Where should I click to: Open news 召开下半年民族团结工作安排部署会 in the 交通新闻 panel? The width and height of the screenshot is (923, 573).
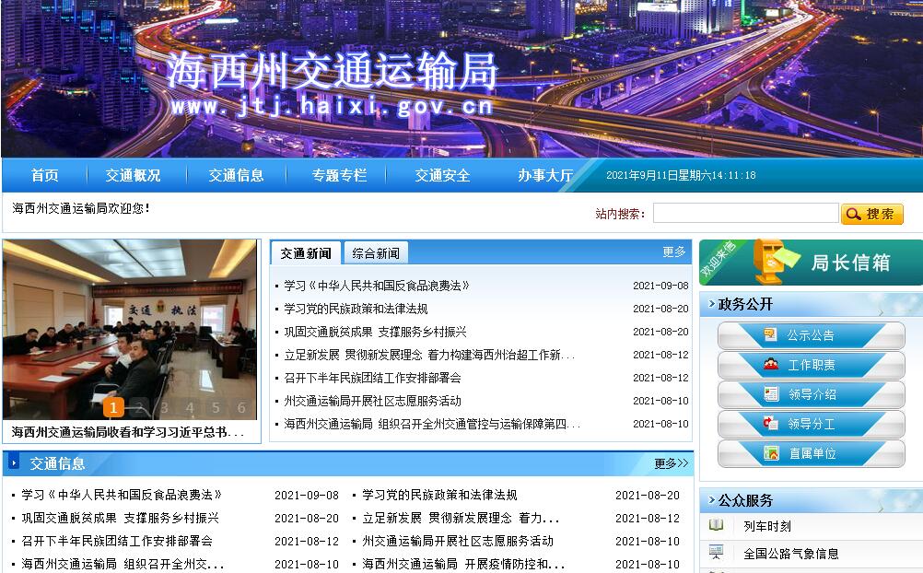pos(372,378)
